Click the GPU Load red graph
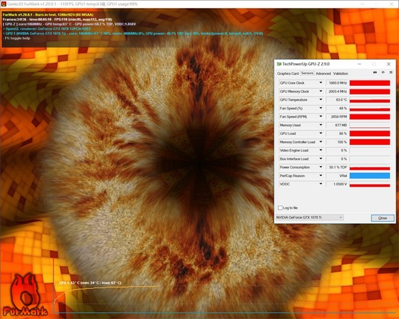 [x=370, y=133]
